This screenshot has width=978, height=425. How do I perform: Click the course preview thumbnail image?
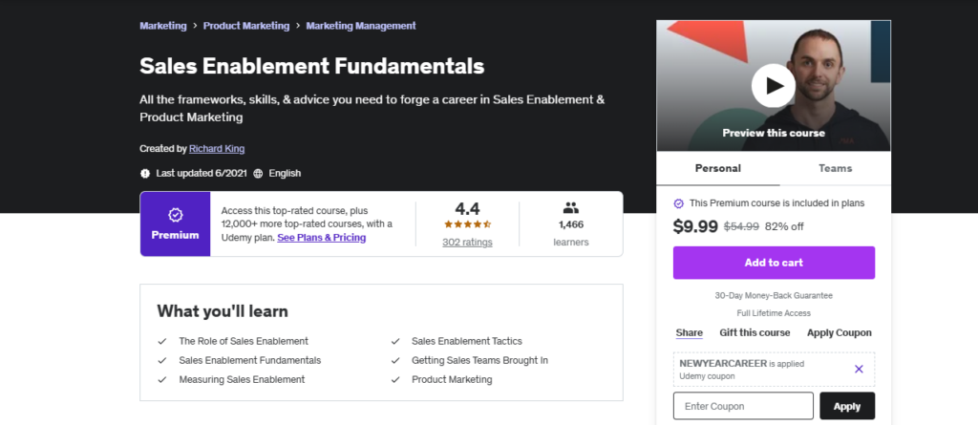point(774,86)
